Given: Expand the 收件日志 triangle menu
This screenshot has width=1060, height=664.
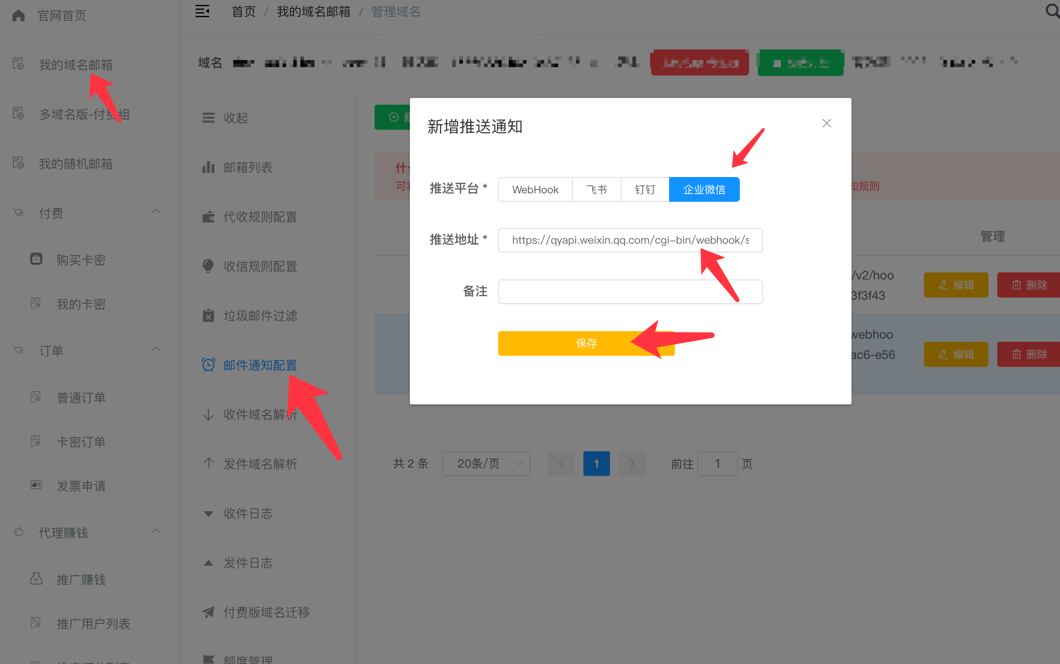Looking at the screenshot, I should tap(208, 513).
